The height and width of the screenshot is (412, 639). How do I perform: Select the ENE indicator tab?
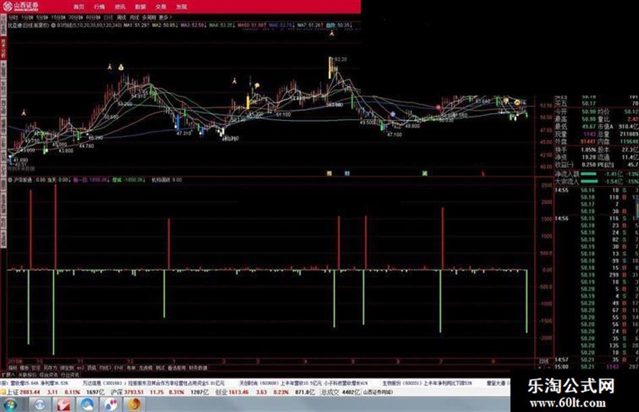point(118,367)
